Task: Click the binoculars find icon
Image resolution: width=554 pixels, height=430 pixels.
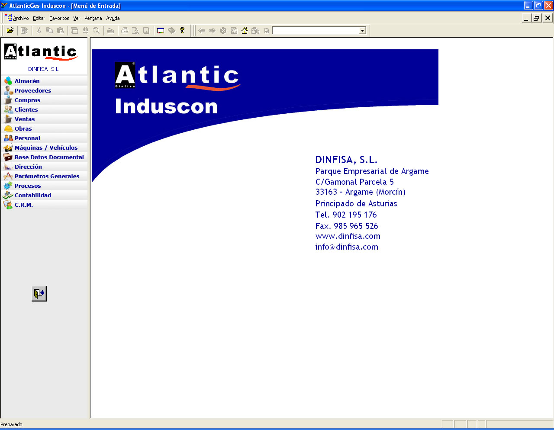Action: (85, 30)
